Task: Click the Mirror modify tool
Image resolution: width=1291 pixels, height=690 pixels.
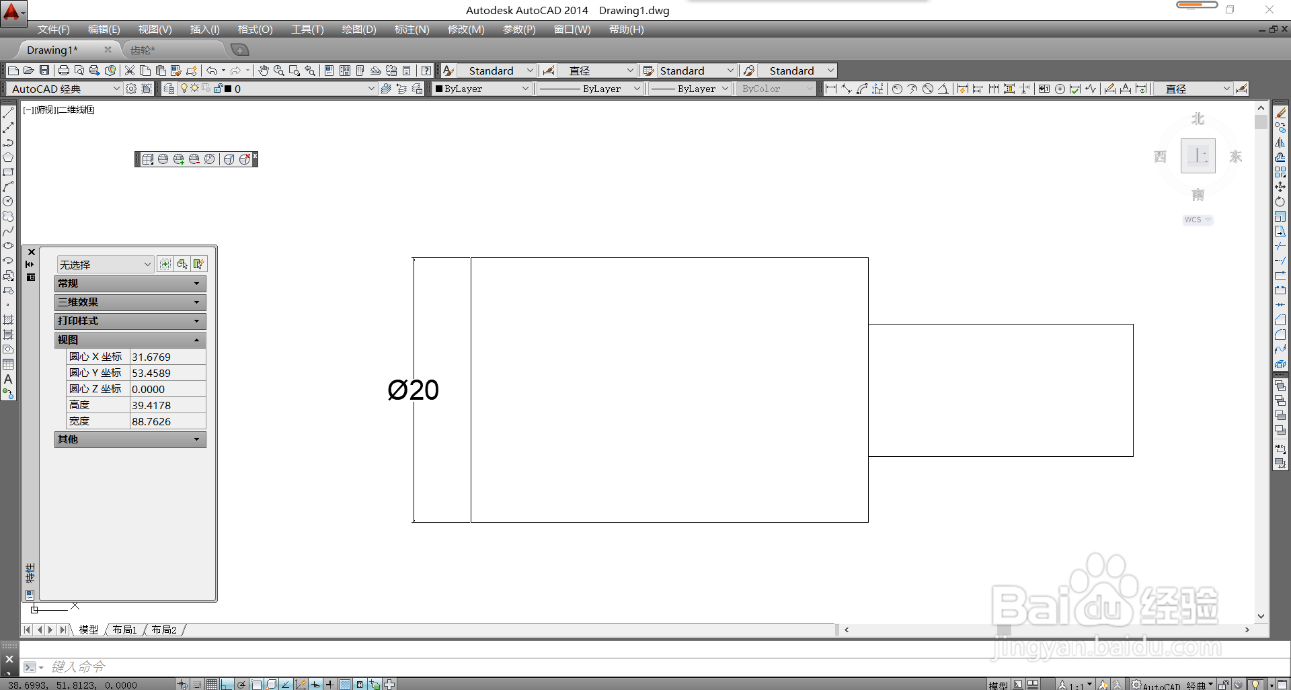Action: (x=1280, y=142)
